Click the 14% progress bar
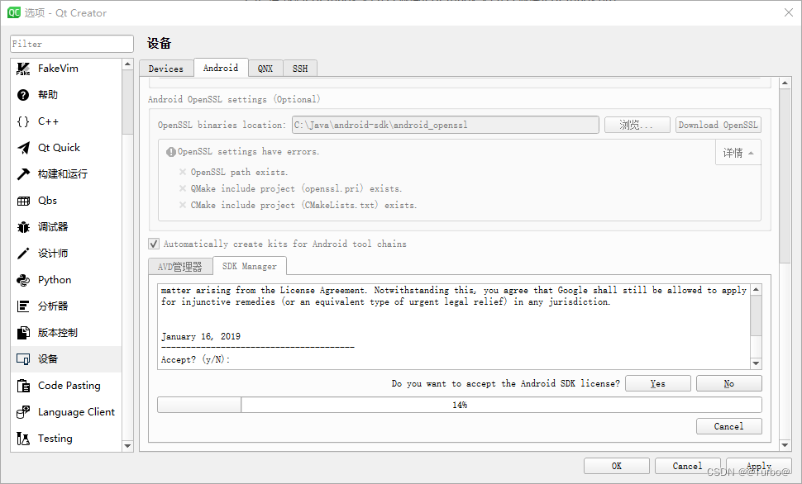The image size is (802, 484). (x=460, y=405)
